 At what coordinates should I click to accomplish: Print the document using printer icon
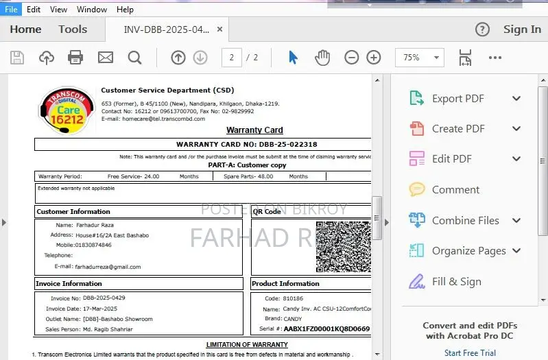point(75,58)
